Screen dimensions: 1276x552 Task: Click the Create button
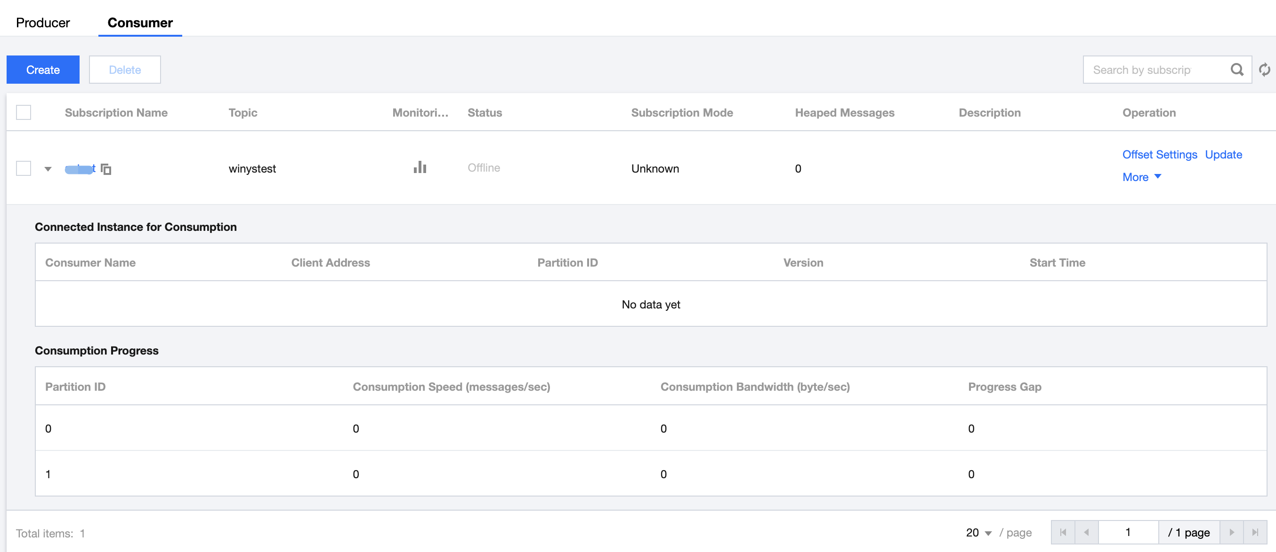tap(42, 70)
